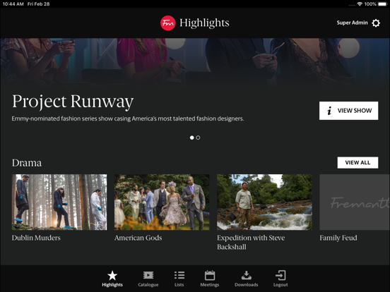Click the Expedition with Steve Backshall title

(251, 243)
